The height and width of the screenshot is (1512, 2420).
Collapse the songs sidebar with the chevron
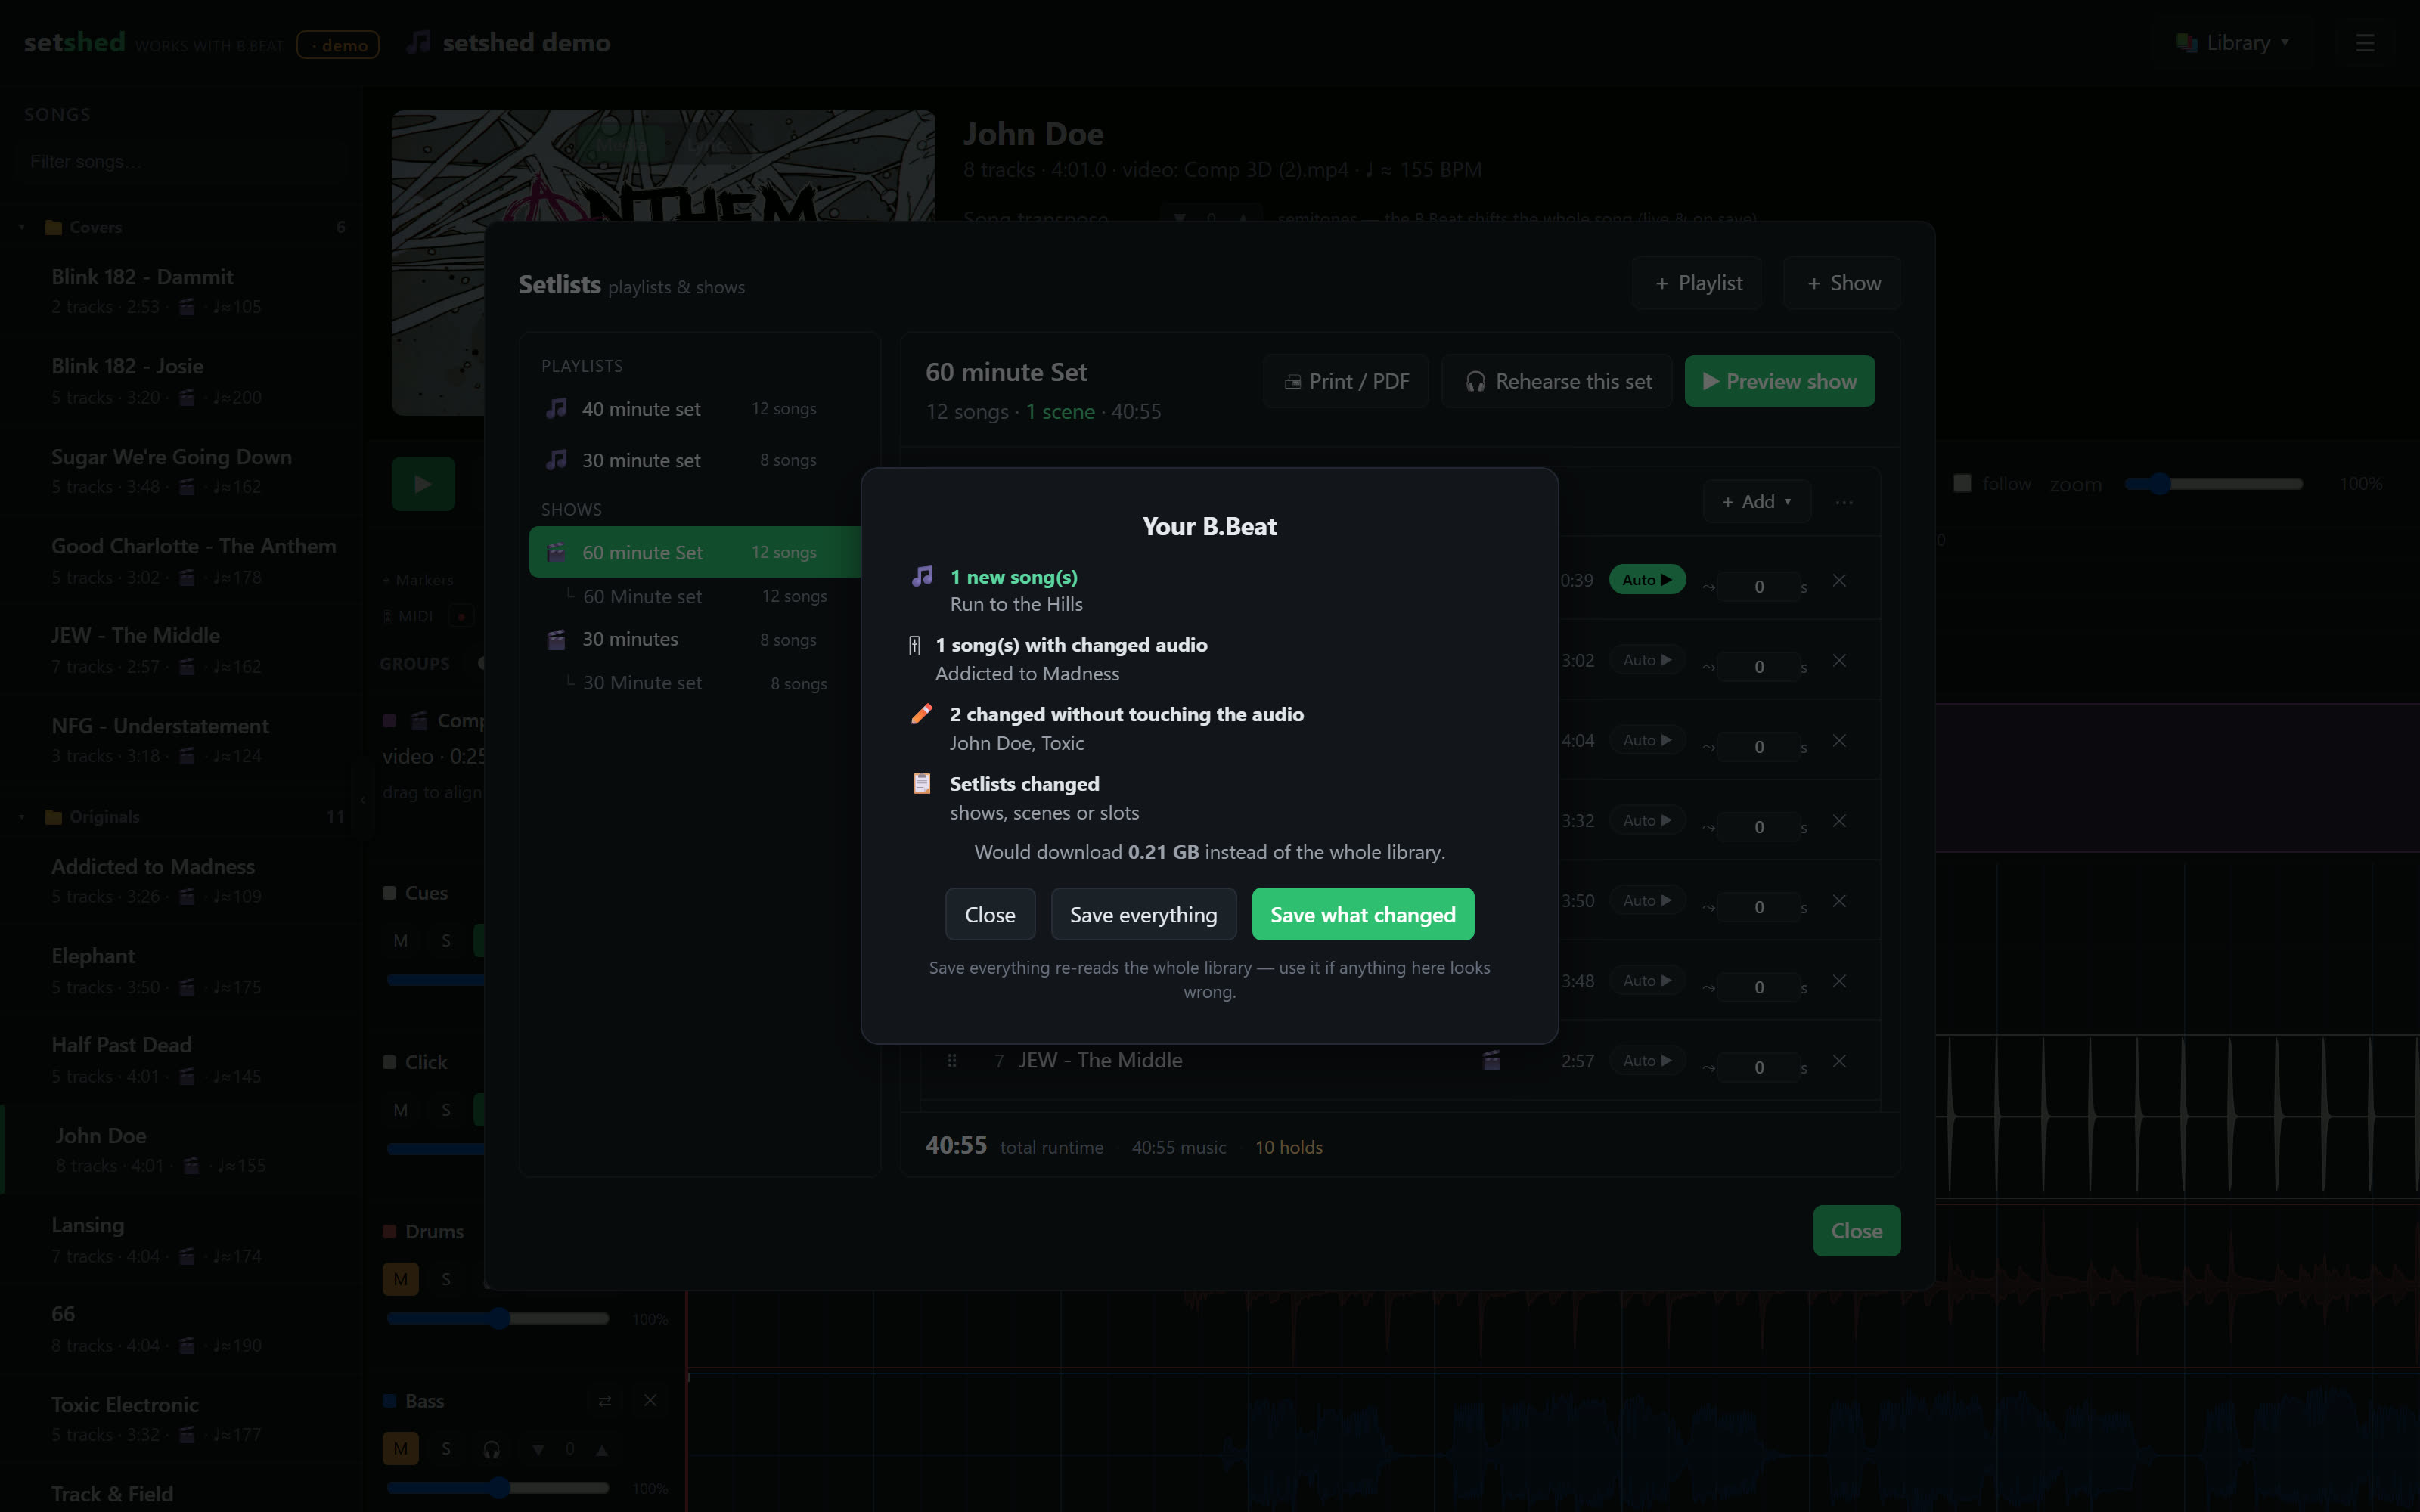[x=362, y=801]
